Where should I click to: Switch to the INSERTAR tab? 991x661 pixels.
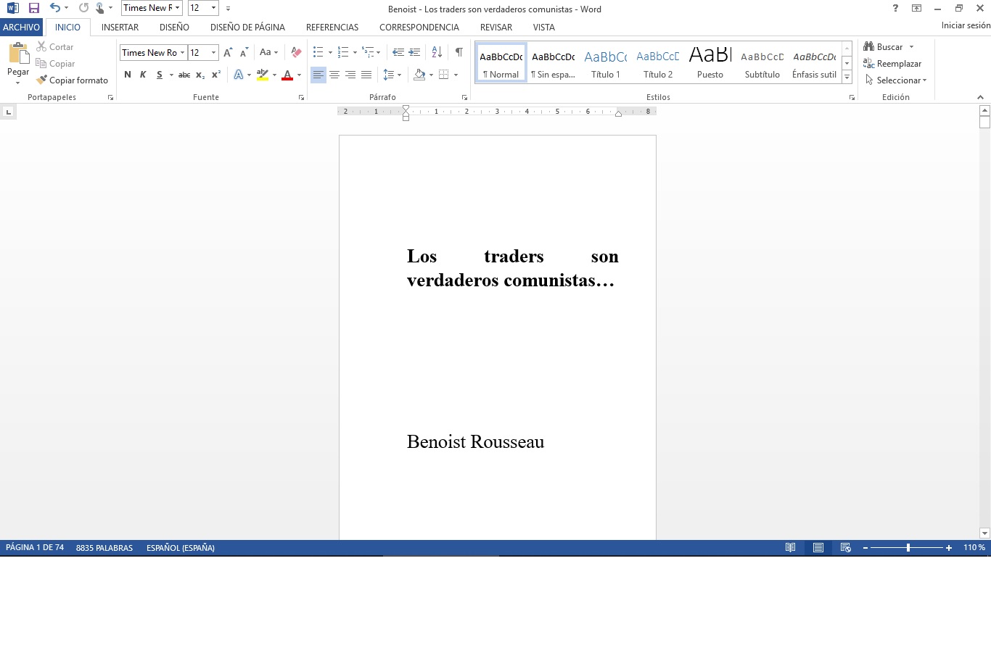(120, 27)
